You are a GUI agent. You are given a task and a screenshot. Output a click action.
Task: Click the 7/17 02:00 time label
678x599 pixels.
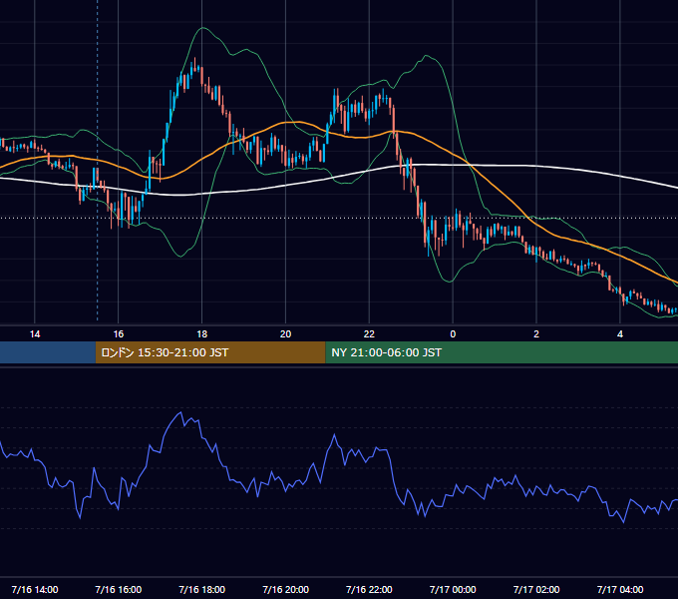pyautogui.click(x=536, y=589)
